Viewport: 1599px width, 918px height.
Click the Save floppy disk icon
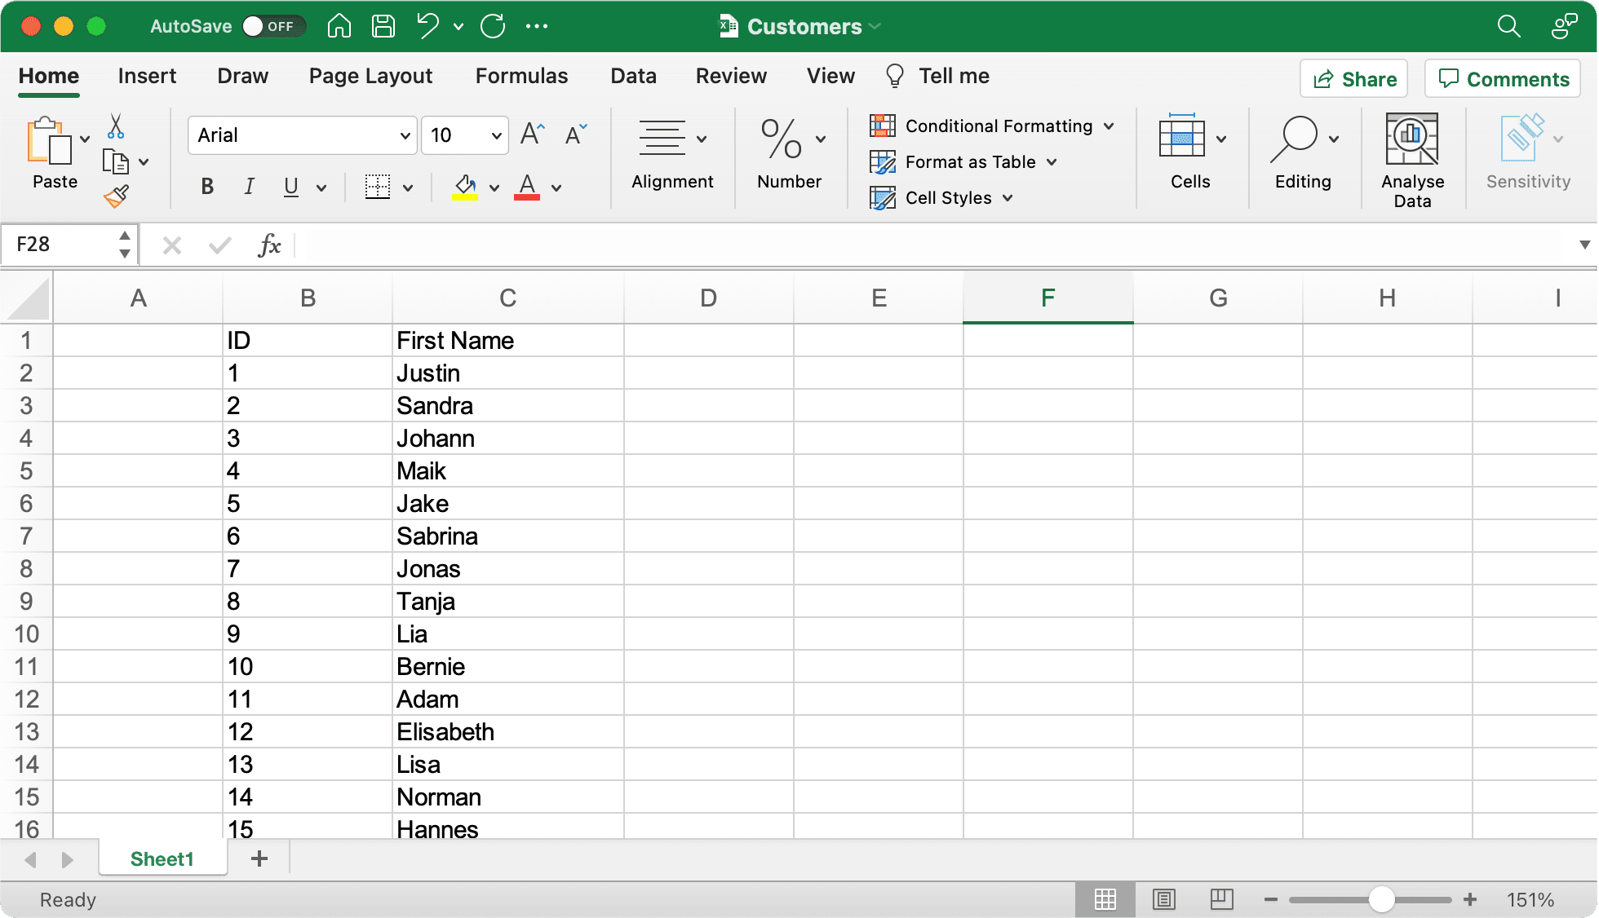pyautogui.click(x=383, y=26)
